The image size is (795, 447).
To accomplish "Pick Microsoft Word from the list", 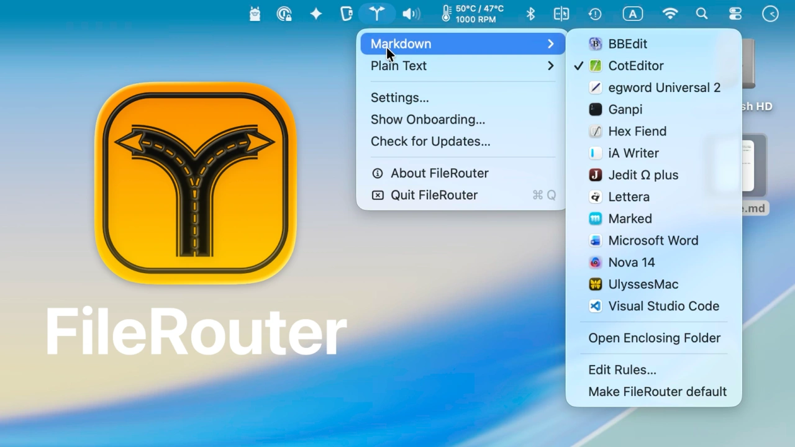I will click(x=654, y=240).
